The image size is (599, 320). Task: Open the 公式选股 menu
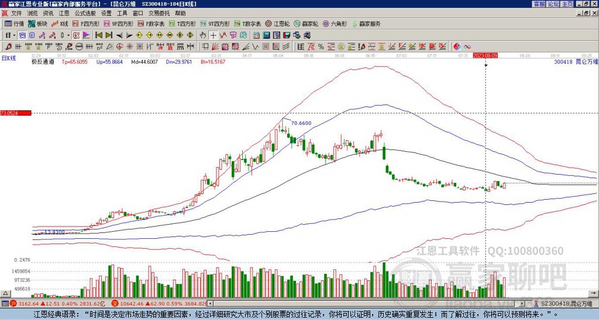(85, 12)
